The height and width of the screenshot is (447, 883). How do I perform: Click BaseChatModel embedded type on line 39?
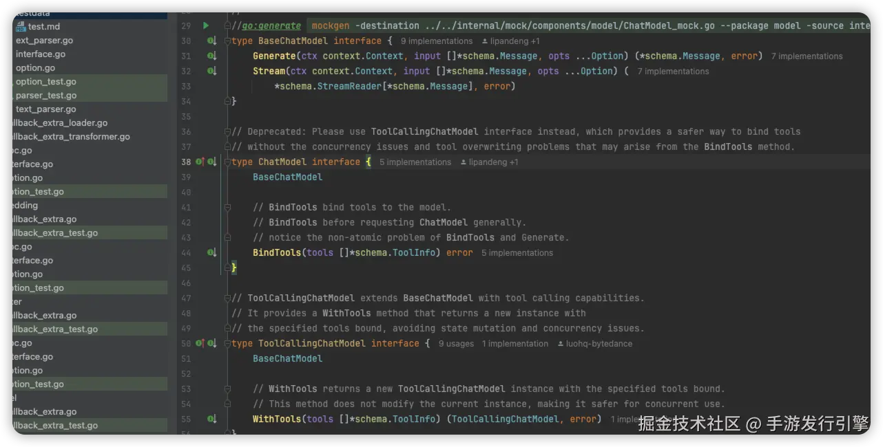pyautogui.click(x=287, y=177)
